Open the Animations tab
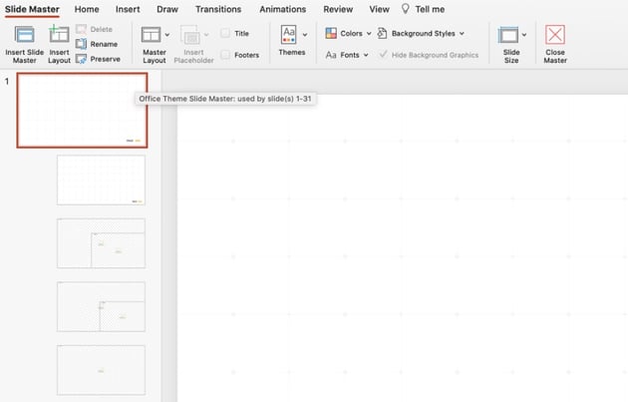Image resolution: width=628 pixels, height=402 pixels. coord(282,9)
